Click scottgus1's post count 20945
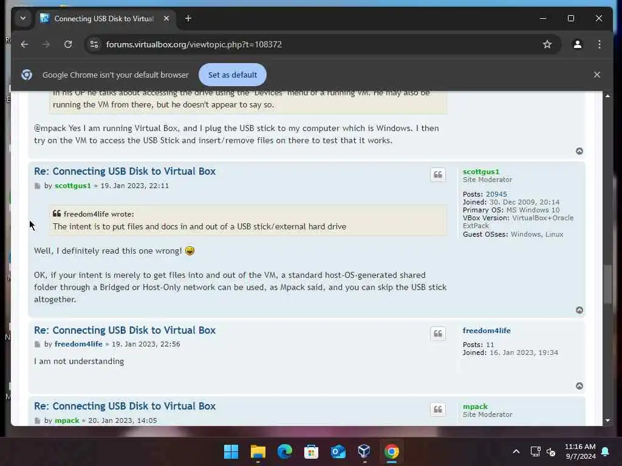Viewport: 622px width, 466px height. point(496,194)
